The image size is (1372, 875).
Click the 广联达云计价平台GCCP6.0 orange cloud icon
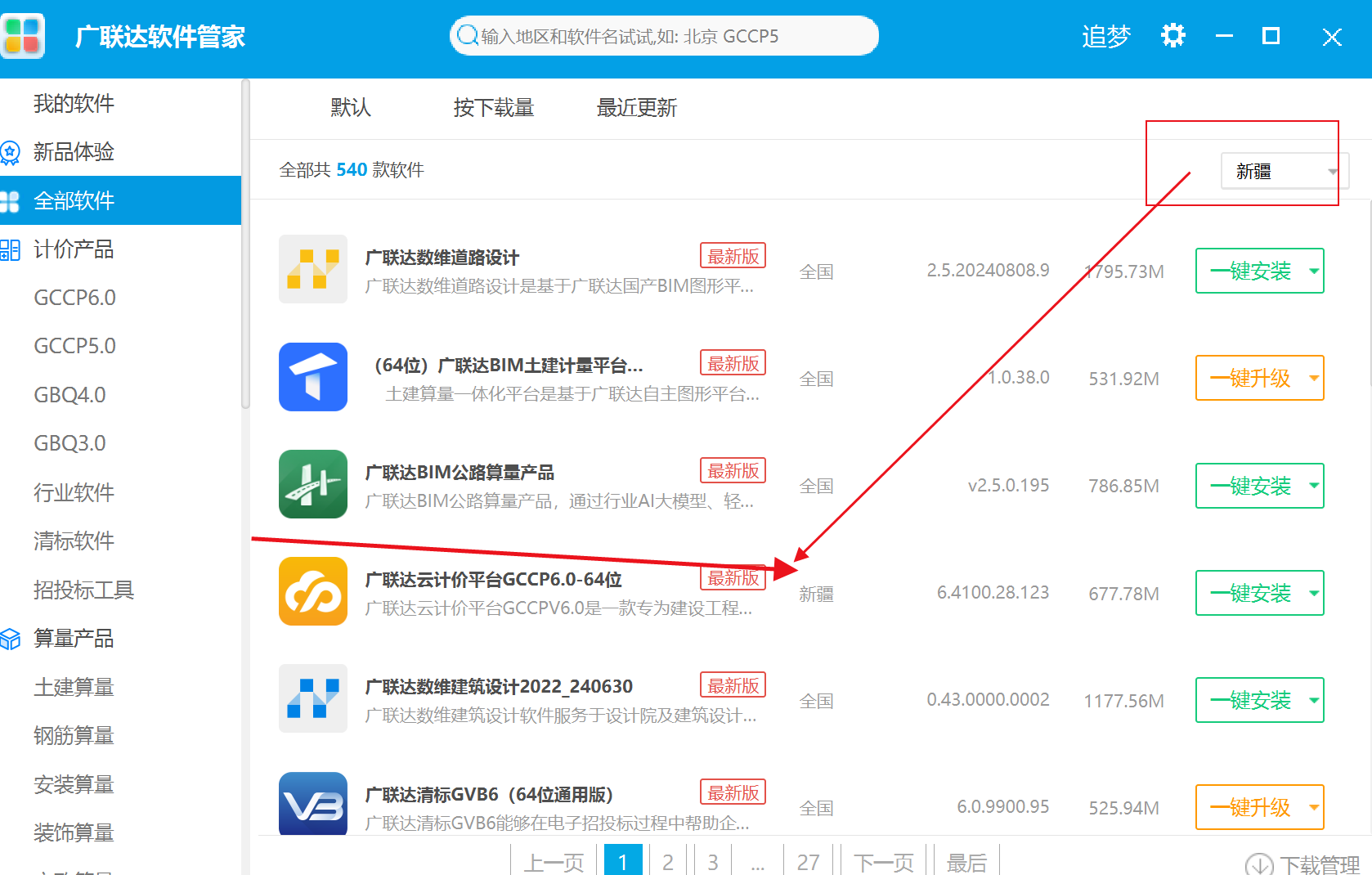(x=313, y=591)
